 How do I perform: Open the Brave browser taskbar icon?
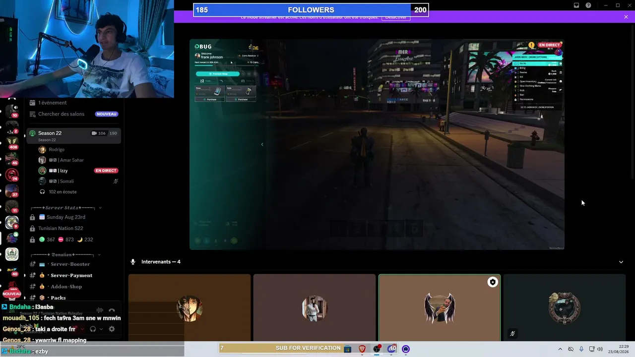pyautogui.click(x=362, y=349)
